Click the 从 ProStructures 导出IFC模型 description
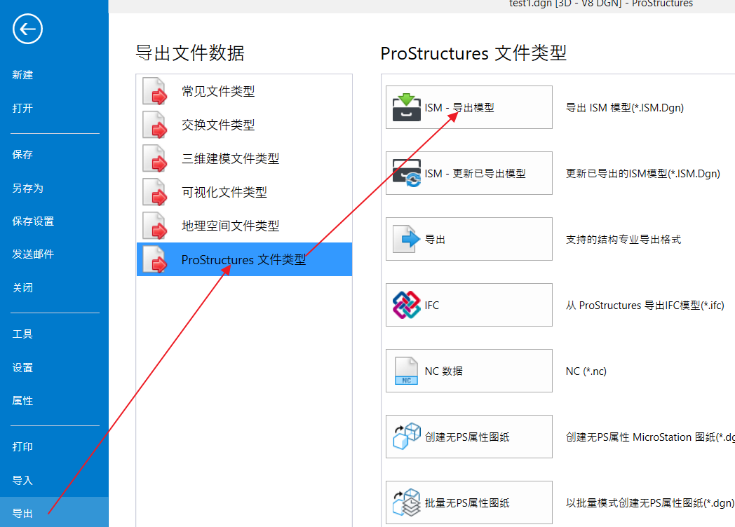This screenshot has width=735, height=527. point(645,306)
